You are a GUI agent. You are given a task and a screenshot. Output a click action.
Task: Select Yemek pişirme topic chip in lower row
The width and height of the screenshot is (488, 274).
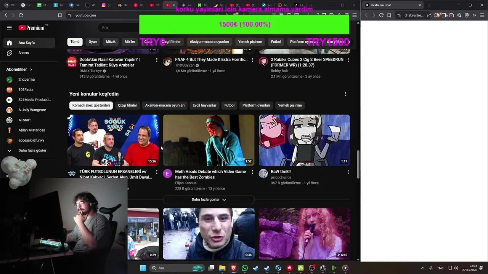coord(290,105)
